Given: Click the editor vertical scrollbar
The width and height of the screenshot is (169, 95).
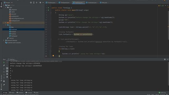Looking at the screenshot, I should point(168,25).
